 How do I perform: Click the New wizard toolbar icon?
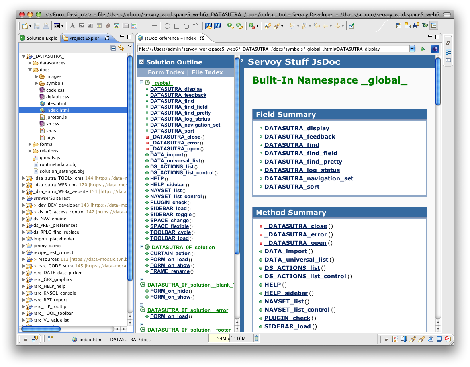coord(25,26)
